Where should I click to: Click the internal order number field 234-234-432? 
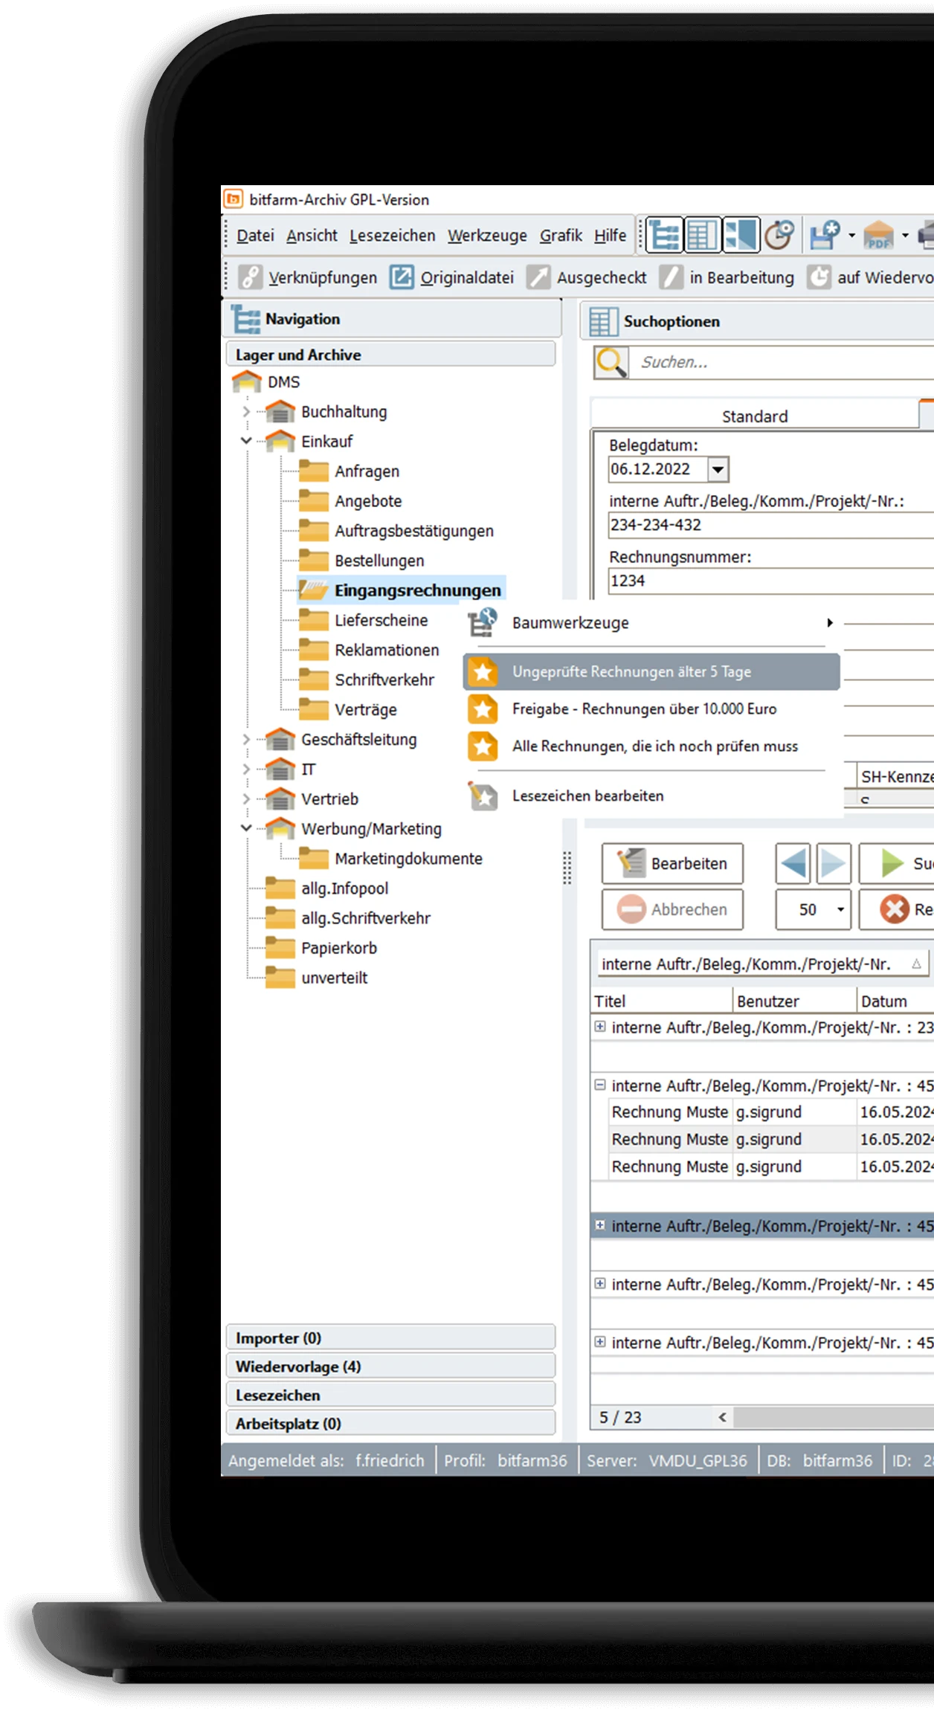771,525
